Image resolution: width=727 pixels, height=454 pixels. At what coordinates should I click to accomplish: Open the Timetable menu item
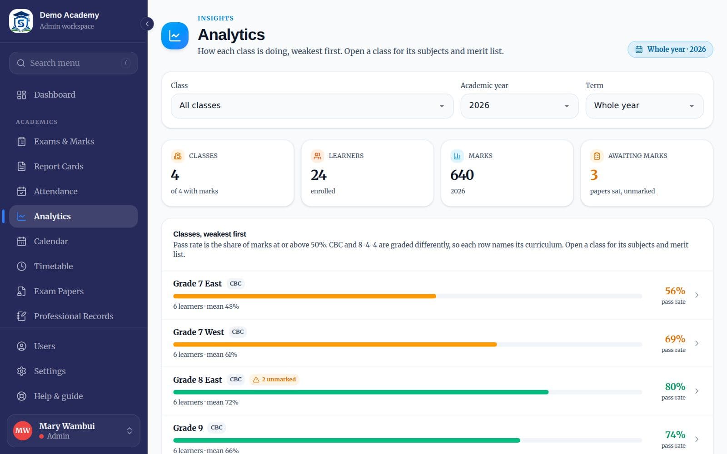coord(74,266)
